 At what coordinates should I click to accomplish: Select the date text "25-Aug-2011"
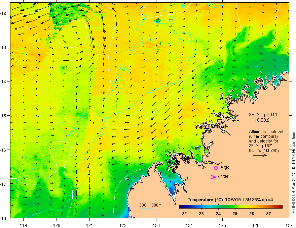(x=263, y=115)
